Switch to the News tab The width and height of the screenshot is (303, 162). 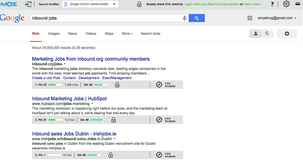(x=73, y=34)
